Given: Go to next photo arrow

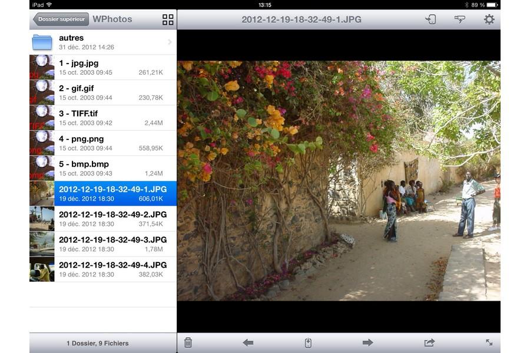Looking at the screenshot, I should tap(367, 342).
